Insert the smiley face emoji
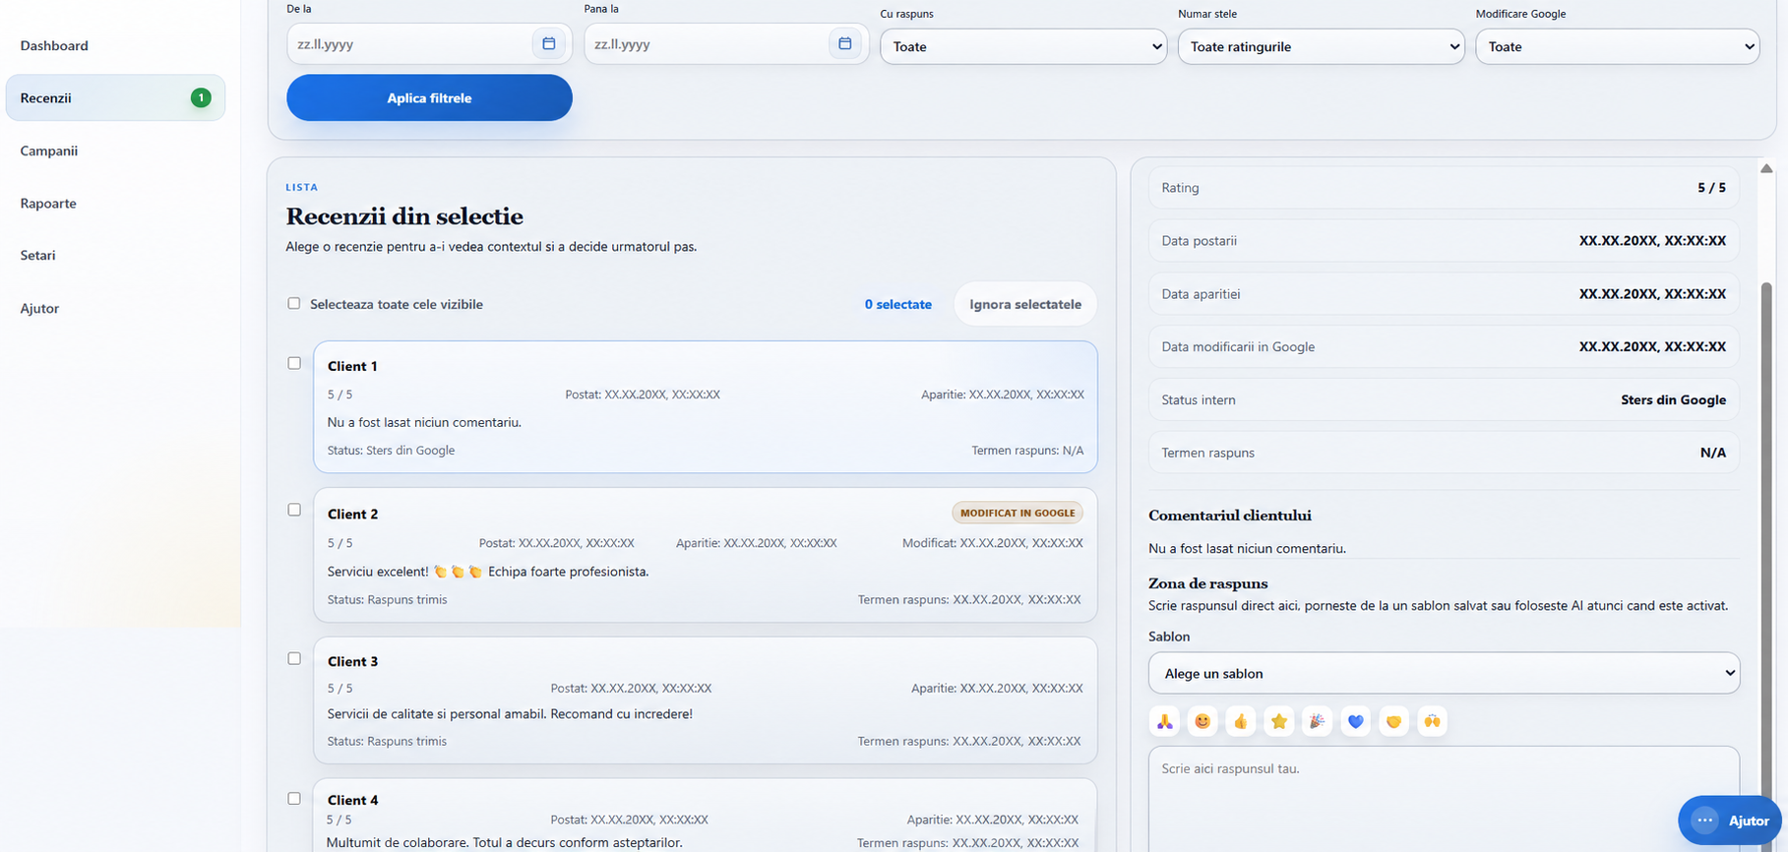The width and height of the screenshot is (1788, 852). pos(1202,721)
